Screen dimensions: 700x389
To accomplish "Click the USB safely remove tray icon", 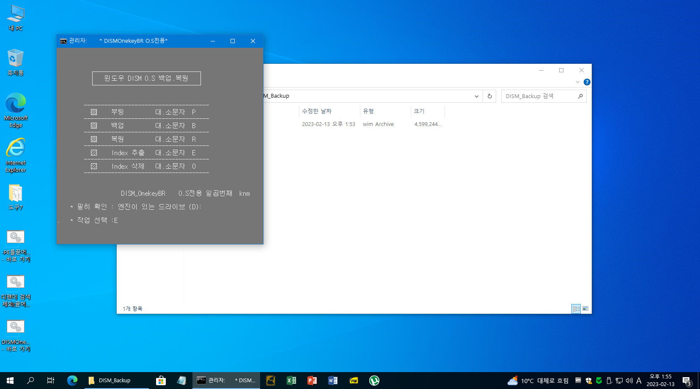I will click(609, 381).
